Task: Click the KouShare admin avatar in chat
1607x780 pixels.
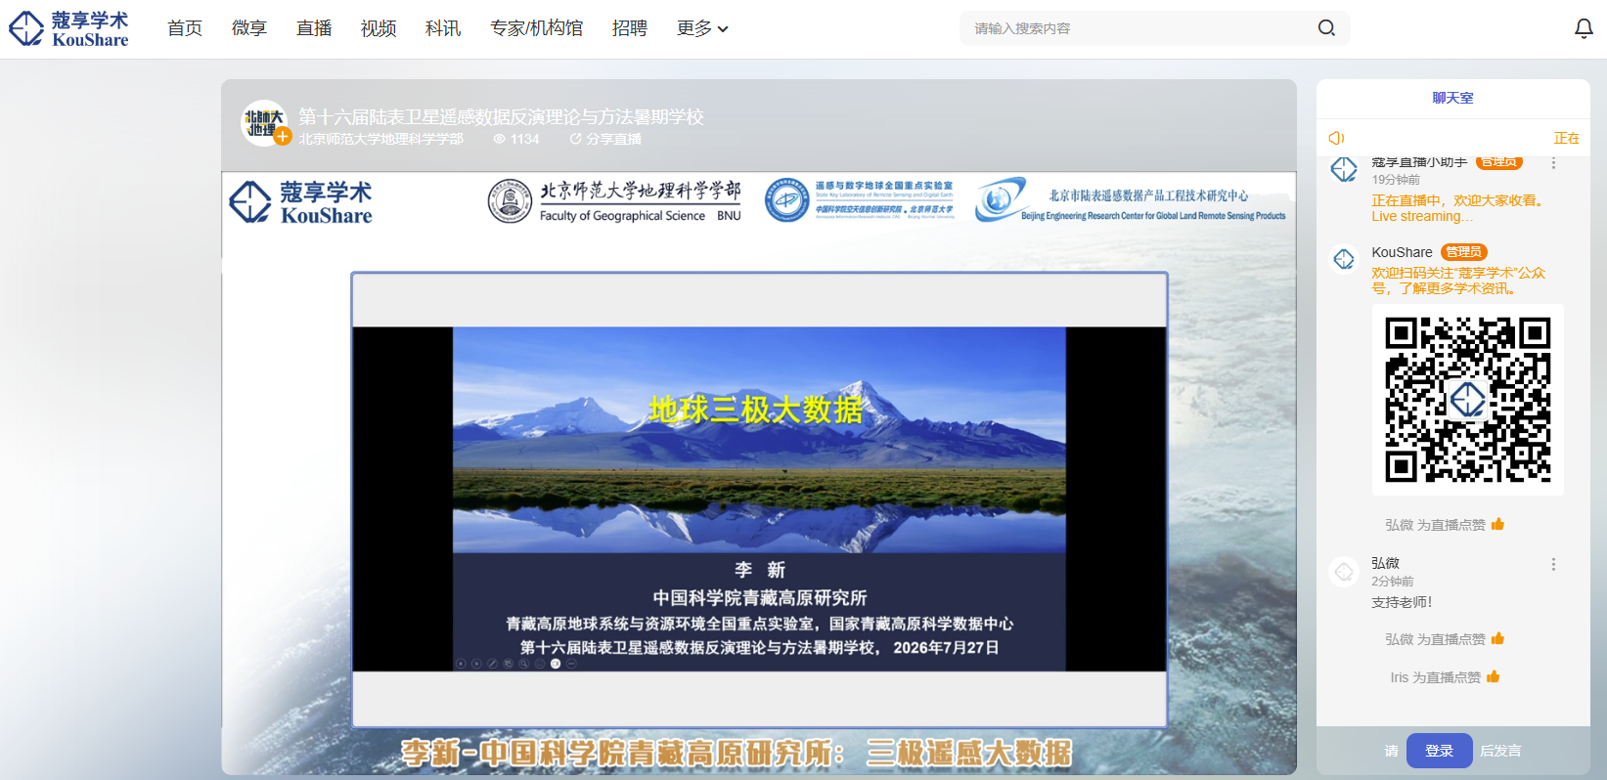Action: pos(1344,259)
